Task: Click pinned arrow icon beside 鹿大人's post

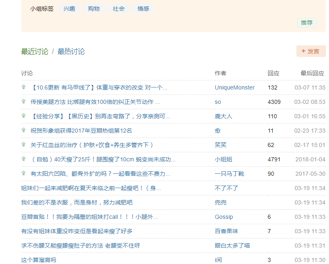Action: click(x=24, y=116)
